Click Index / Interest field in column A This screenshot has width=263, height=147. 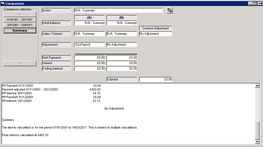pyautogui.click(x=89, y=34)
